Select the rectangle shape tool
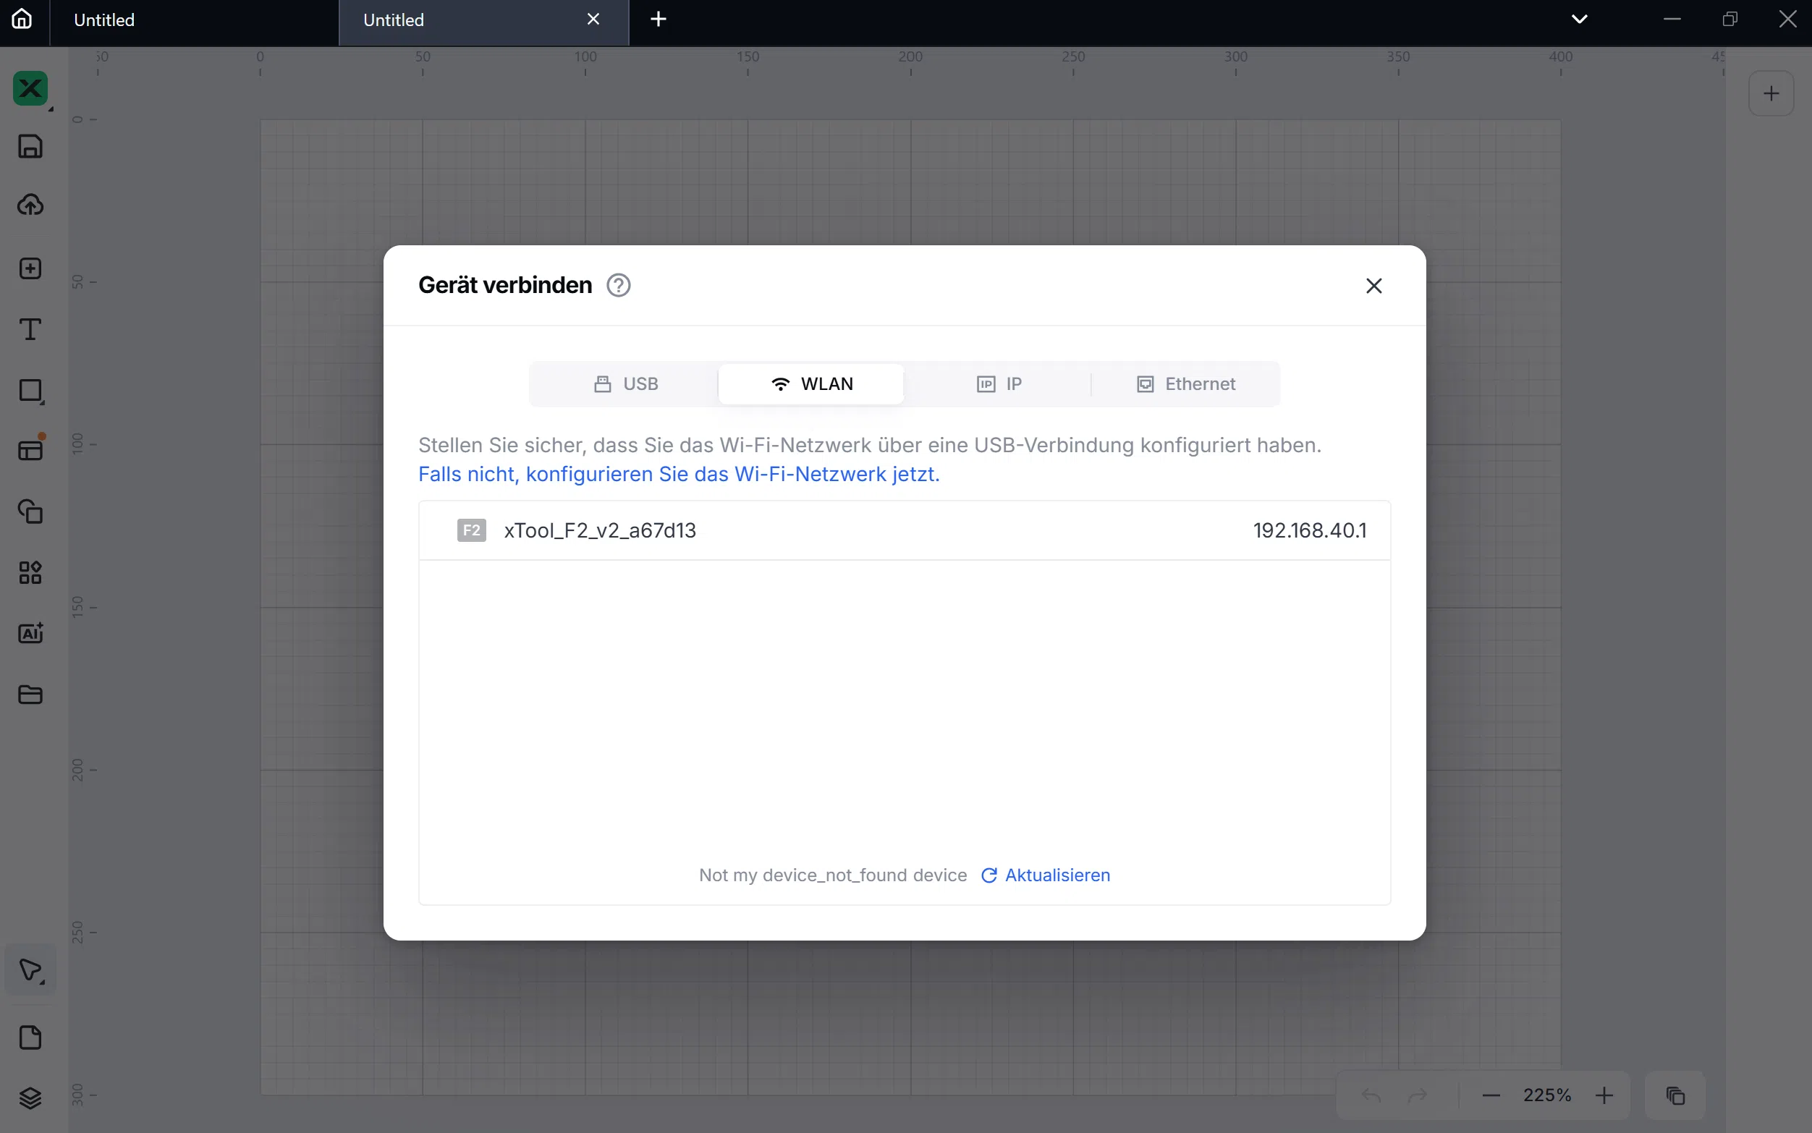This screenshot has height=1133, width=1812. [x=30, y=391]
